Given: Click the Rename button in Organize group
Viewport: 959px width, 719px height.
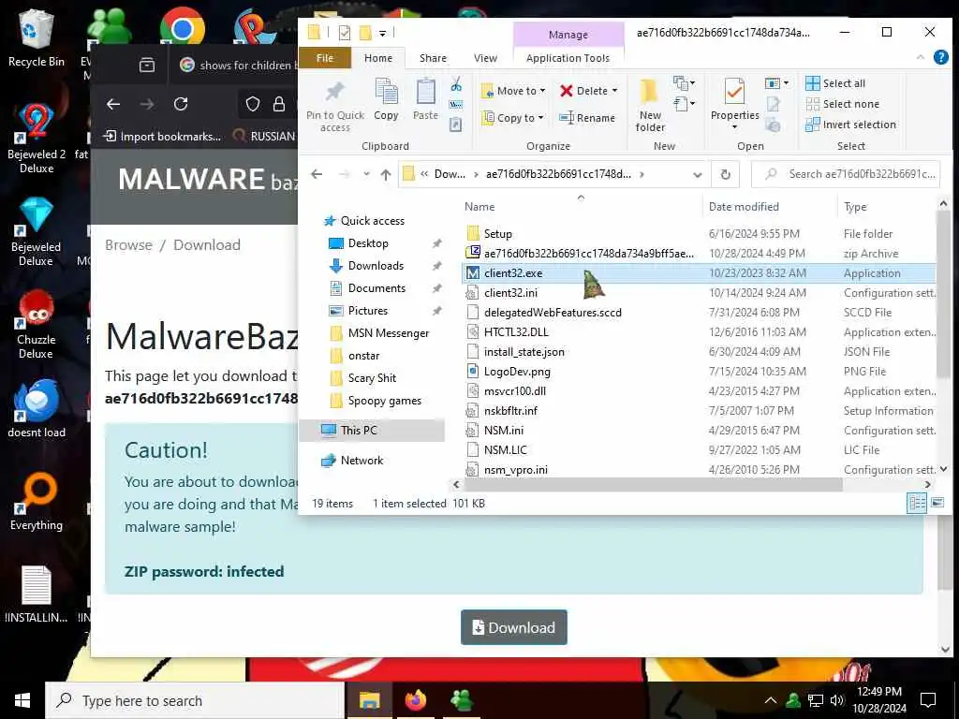Looking at the screenshot, I should (587, 117).
